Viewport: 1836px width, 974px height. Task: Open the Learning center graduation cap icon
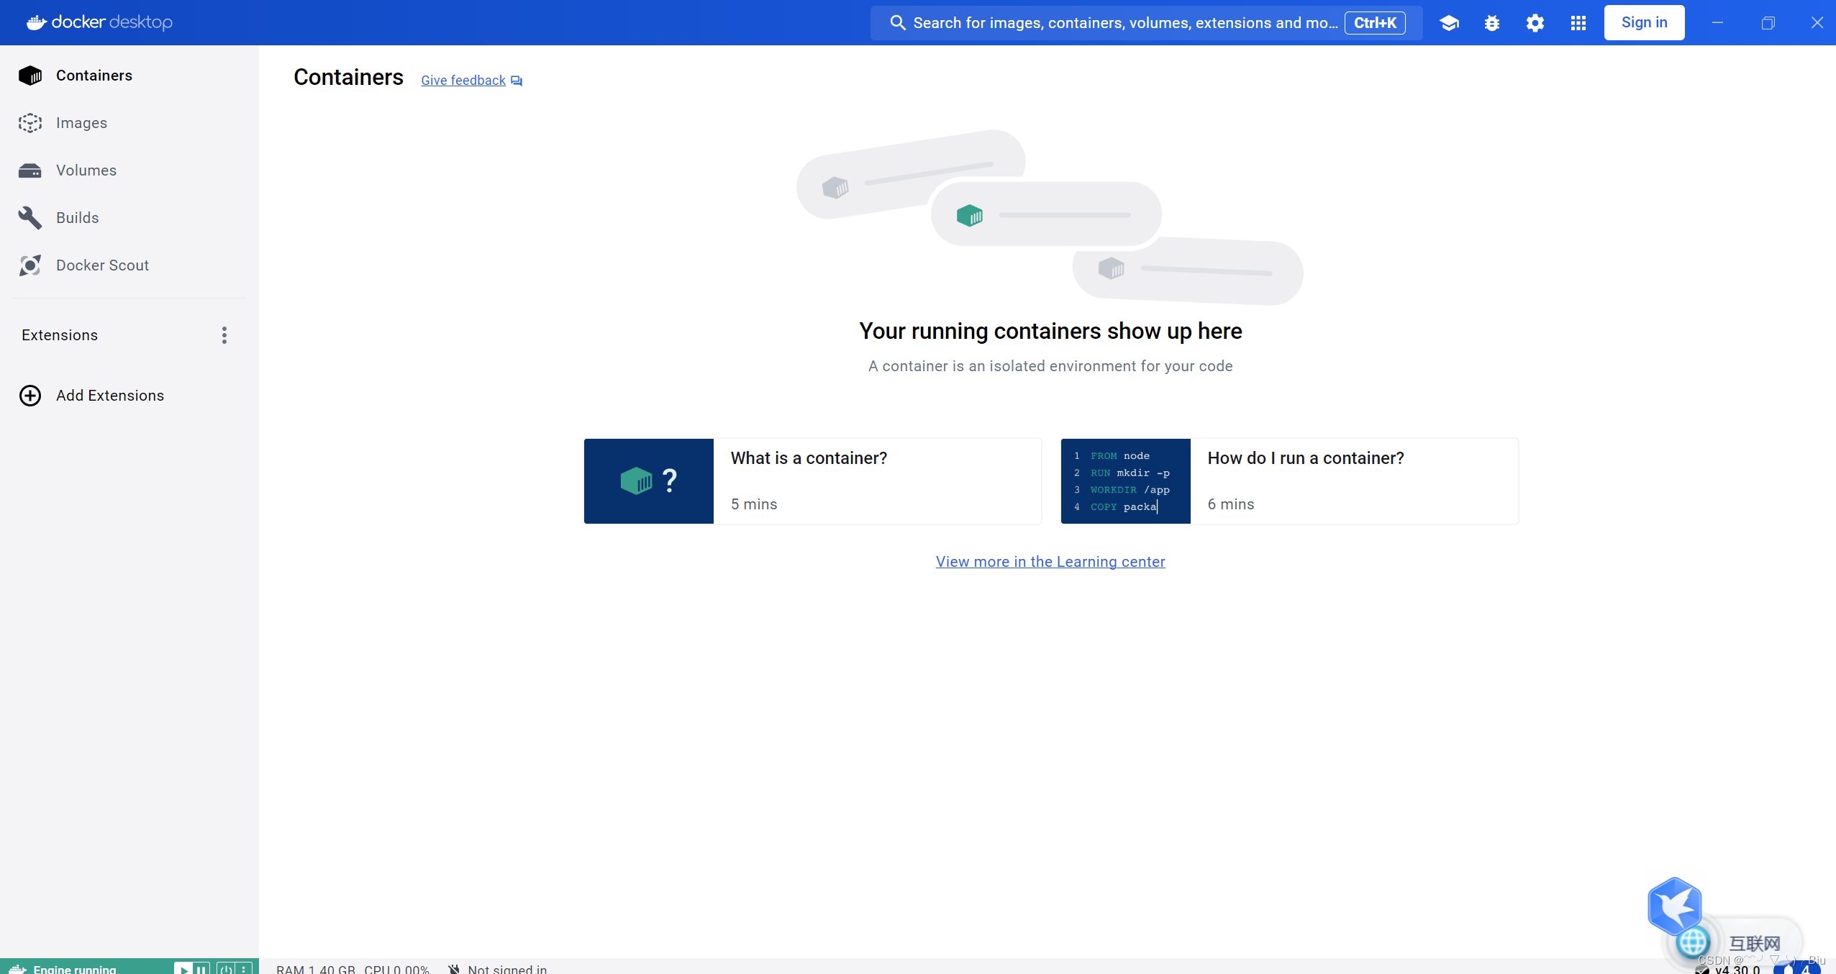pos(1449,23)
